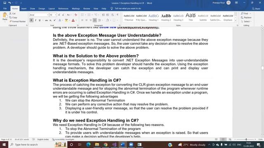This screenshot has height=148, width=264.
Task: Toggle Italic formatting
Action: point(35,20)
